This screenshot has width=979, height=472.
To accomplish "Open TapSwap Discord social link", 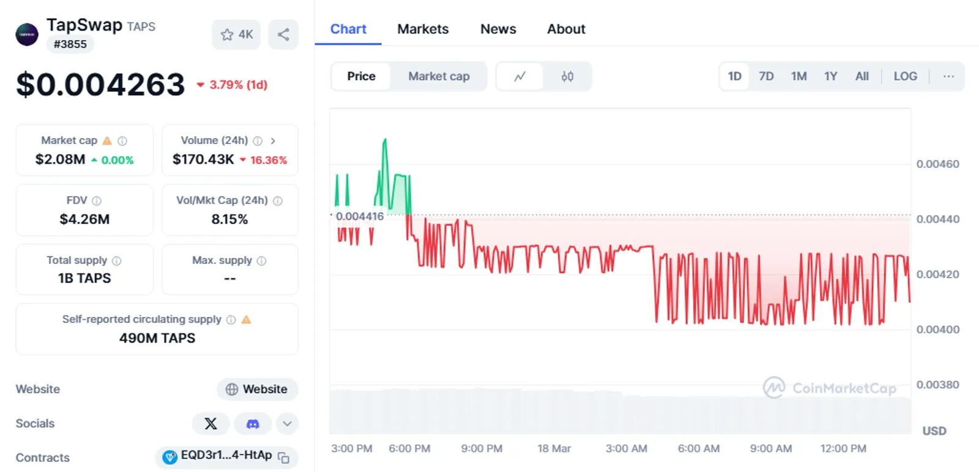I will [253, 424].
